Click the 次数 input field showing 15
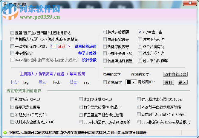The height and width of the screenshot is (138, 199). pos(53,46)
